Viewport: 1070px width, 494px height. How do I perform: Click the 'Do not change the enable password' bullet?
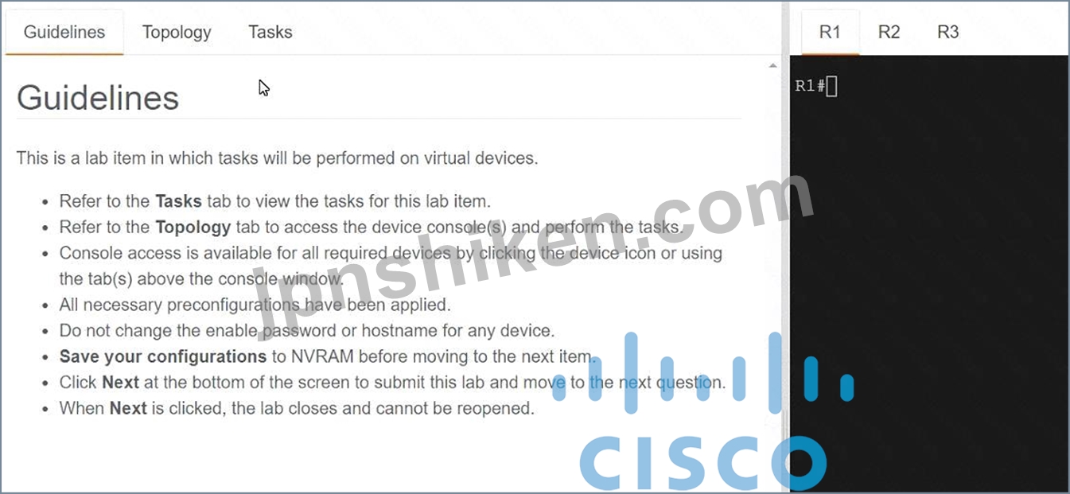307,330
